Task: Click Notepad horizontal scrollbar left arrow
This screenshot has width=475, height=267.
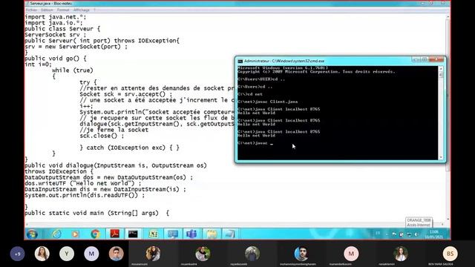Action: [x=27, y=224]
